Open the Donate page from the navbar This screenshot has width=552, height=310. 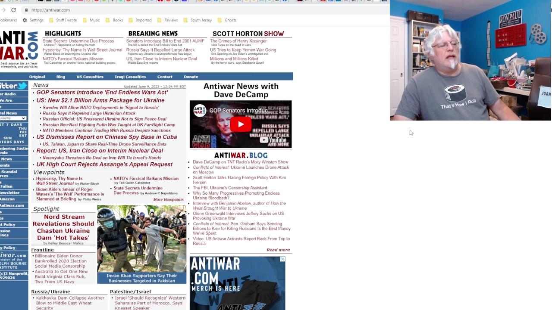pyautogui.click(x=191, y=77)
